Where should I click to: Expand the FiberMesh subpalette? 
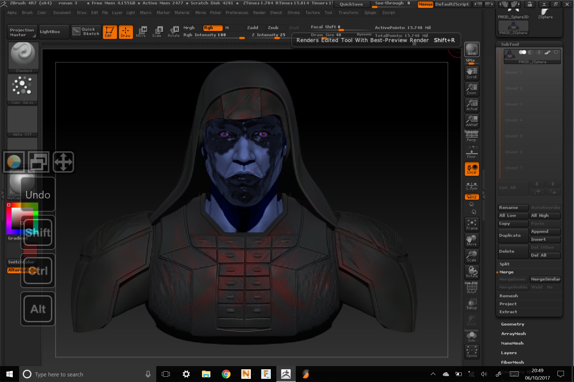[x=512, y=362]
